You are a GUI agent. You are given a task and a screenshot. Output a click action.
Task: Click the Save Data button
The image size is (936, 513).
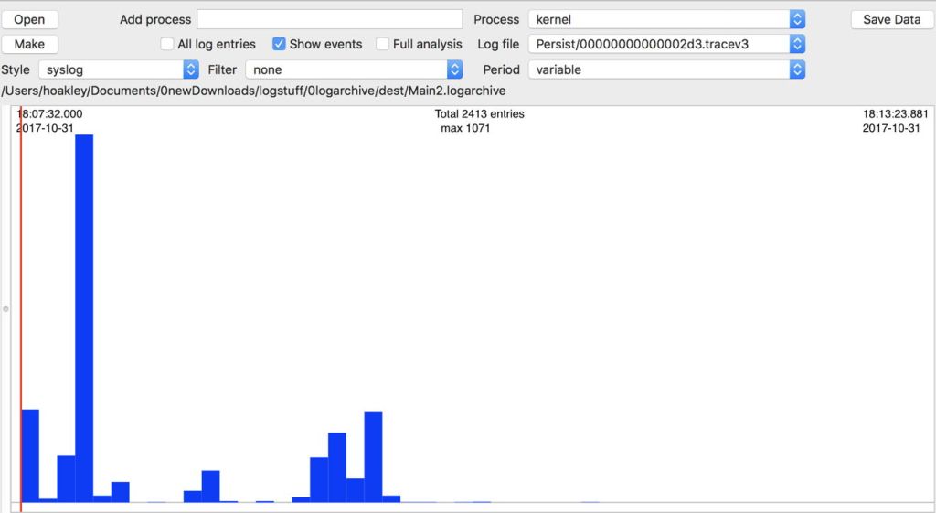coord(891,19)
